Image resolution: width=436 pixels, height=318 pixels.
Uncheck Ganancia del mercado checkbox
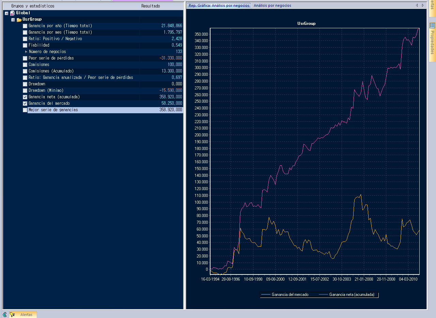25,103
